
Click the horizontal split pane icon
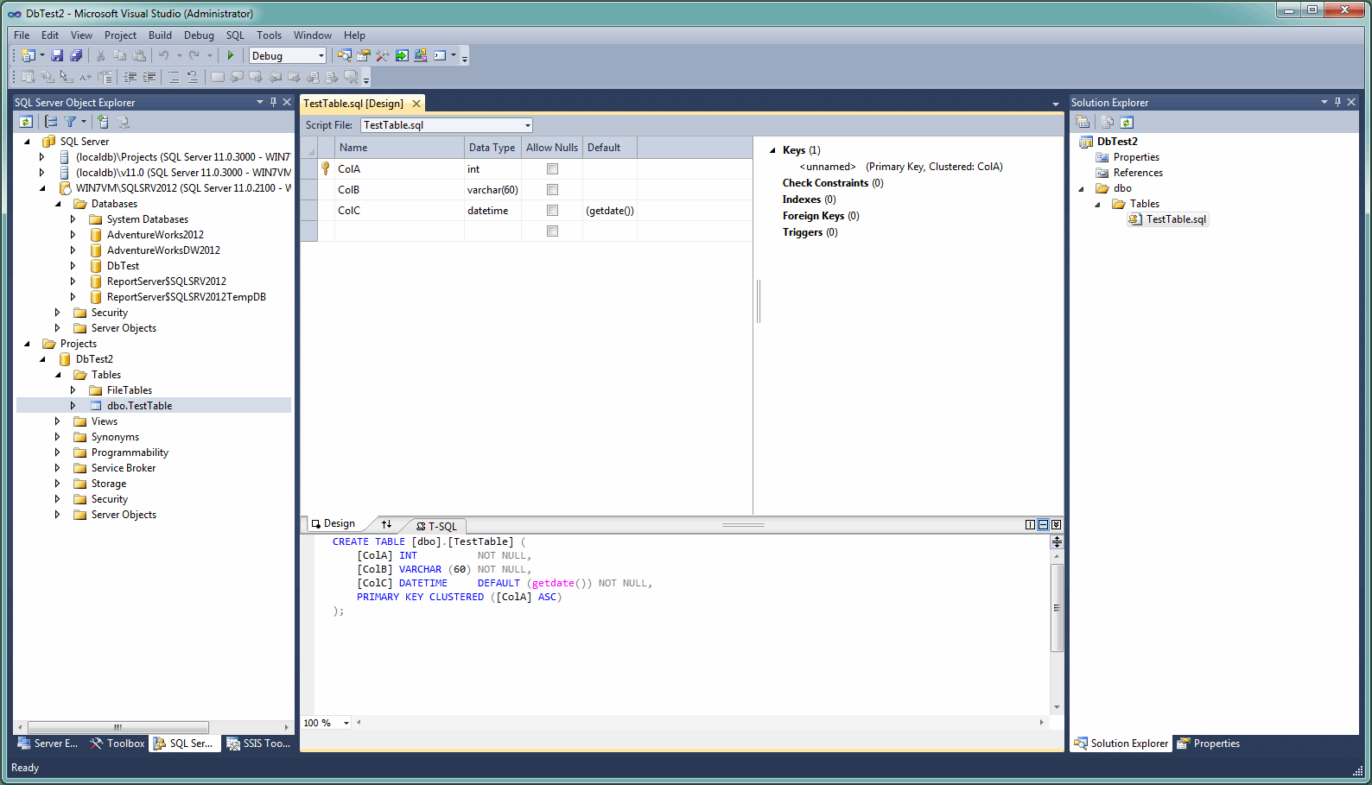1043,524
